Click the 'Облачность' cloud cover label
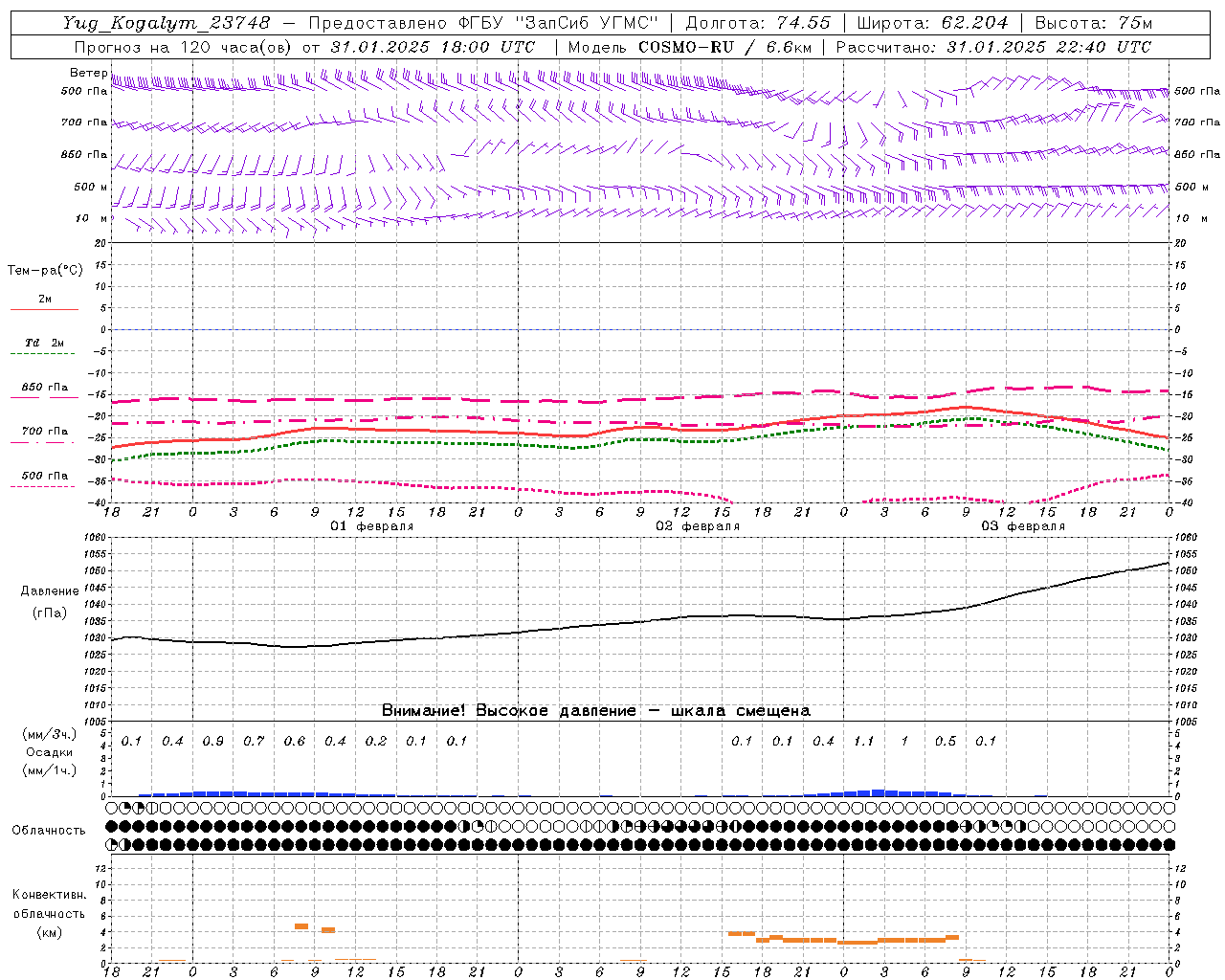The width and height of the screenshot is (1225, 980). coord(49,830)
